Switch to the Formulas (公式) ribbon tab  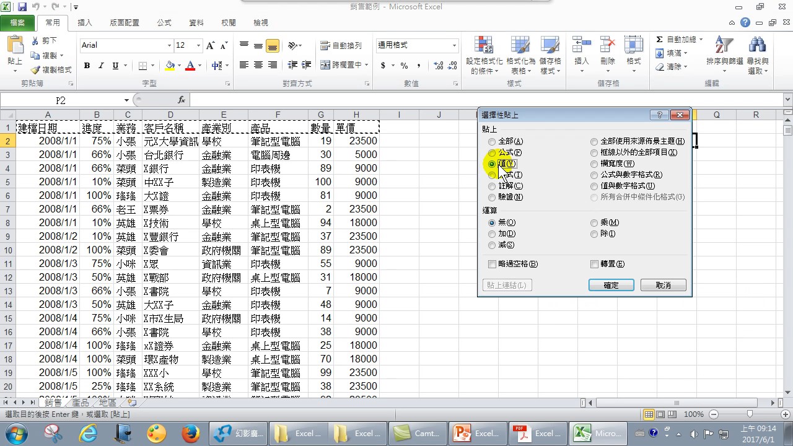coord(164,23)
